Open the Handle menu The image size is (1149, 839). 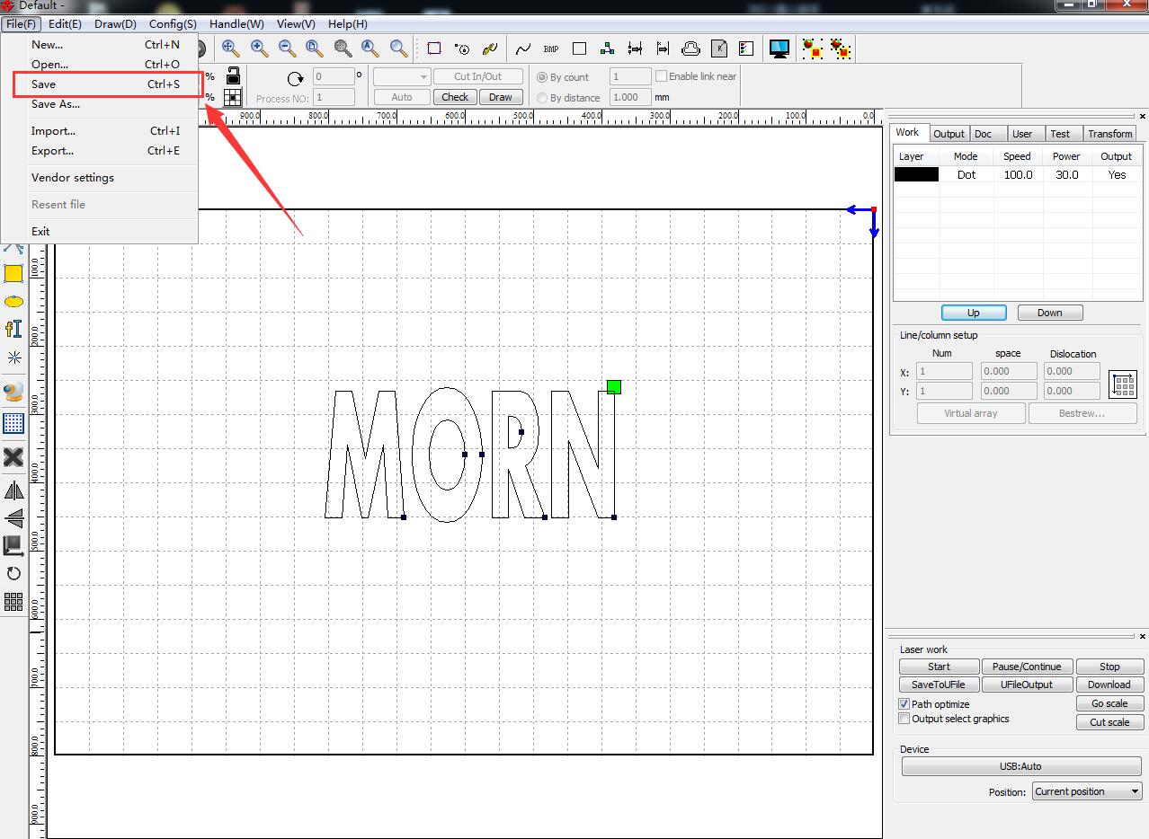[236, 24]
